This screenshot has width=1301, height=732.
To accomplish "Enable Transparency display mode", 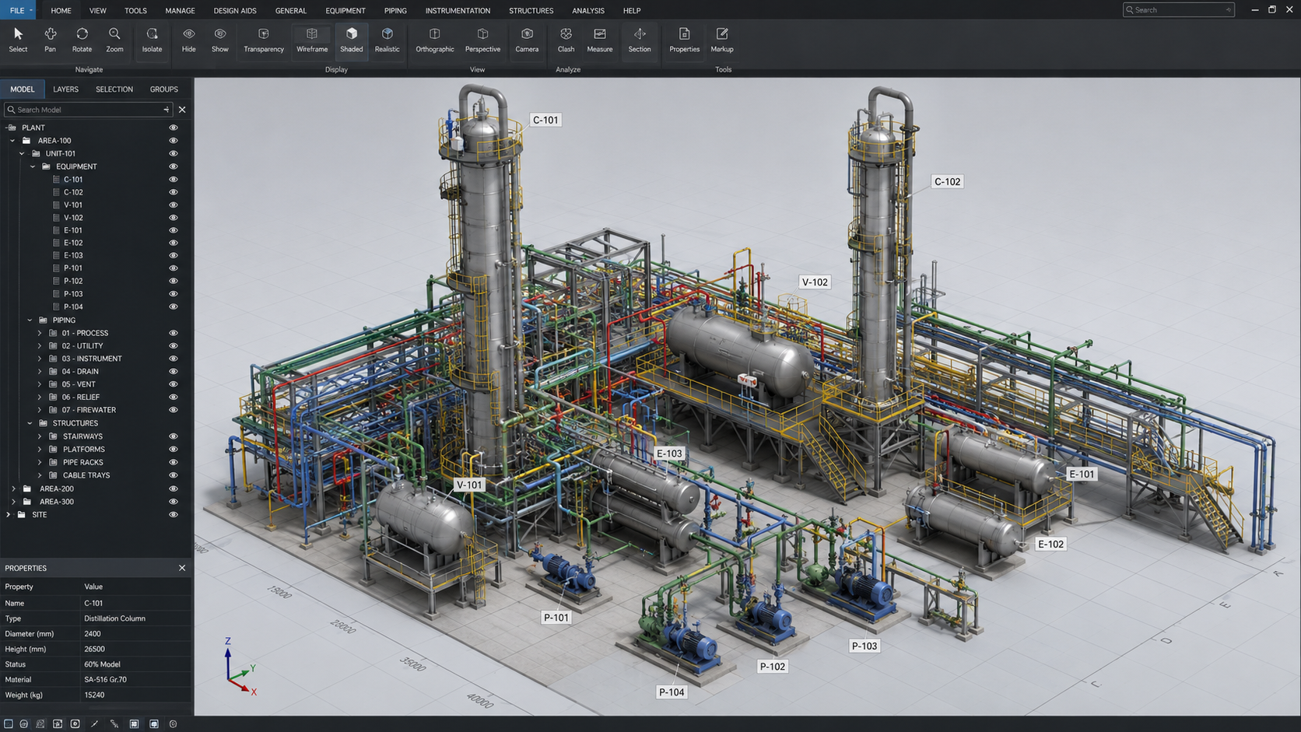I will [x=264, y=40].
